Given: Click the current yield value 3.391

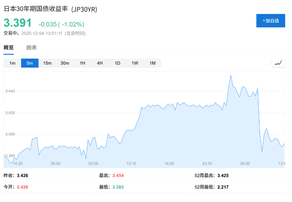Looking at the screenshot, I should [18, 23].
